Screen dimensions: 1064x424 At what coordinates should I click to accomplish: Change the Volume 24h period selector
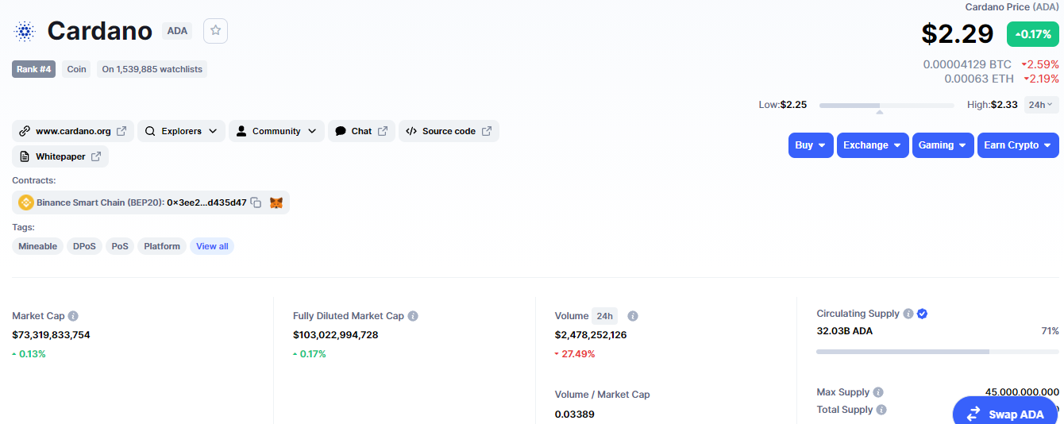[x=604, y=316]
